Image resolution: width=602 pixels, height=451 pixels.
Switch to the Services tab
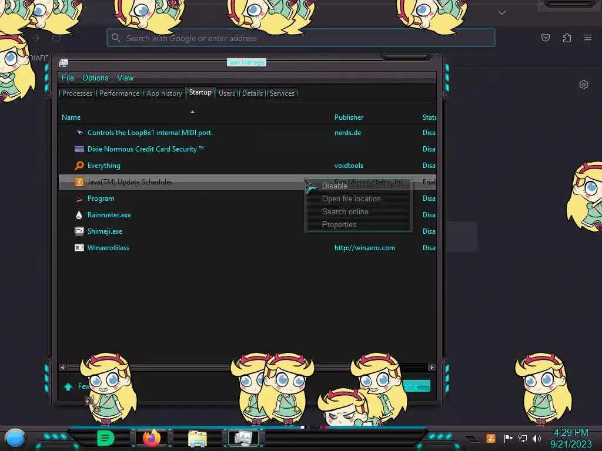click(x=282, y=93)
